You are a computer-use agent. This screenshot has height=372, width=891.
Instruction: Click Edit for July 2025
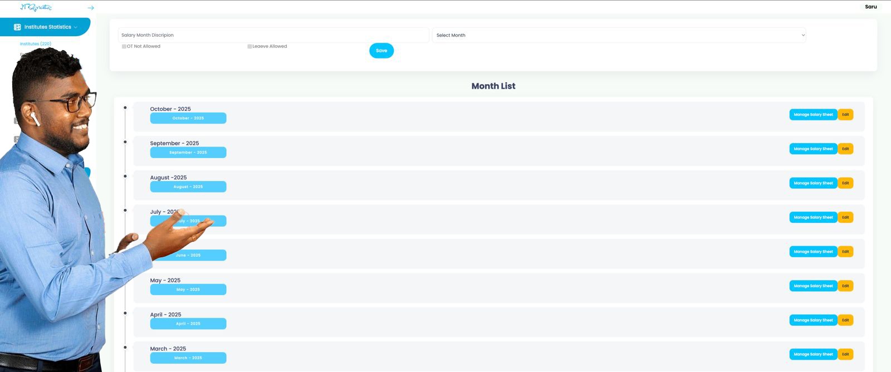(845, 217)
